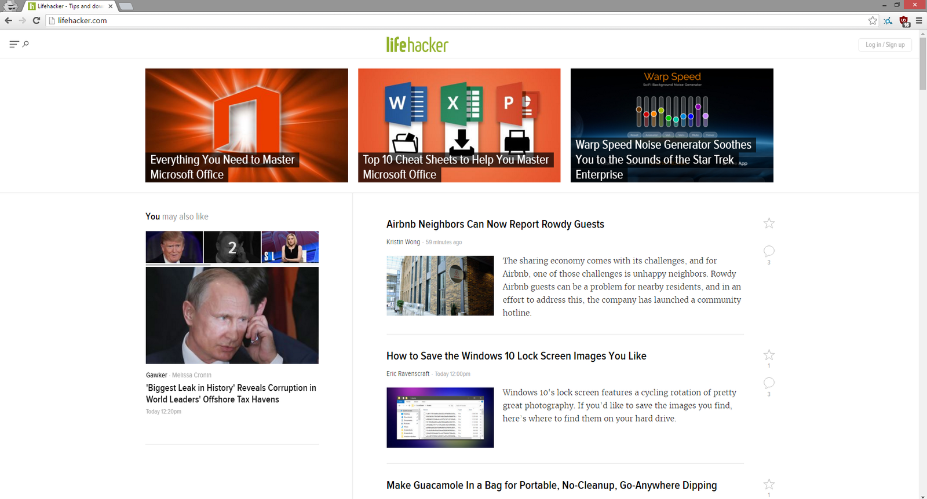Star the Guacamole in a Bag article
Image resolution: width=927 pixels, height=499 pixels.
[x=769, y=484]
